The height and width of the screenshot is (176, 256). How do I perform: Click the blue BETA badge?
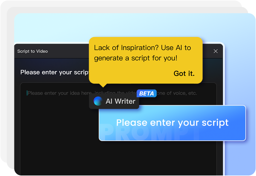click(x=146, y=93)
